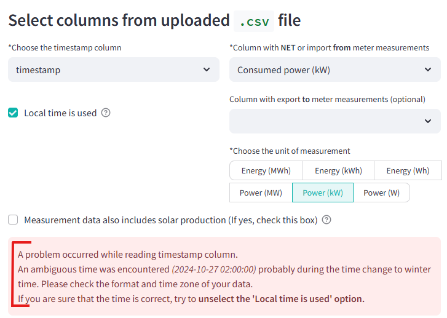Select Power (MW) unit
Image resolution: width=447 pixels, height=318 pixels.
pos(261,193)
